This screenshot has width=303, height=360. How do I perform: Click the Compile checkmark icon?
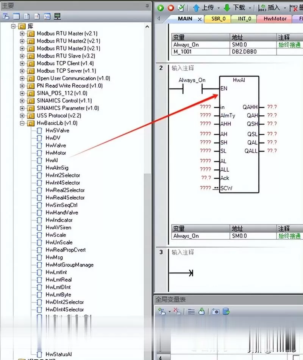coord(181,8)
